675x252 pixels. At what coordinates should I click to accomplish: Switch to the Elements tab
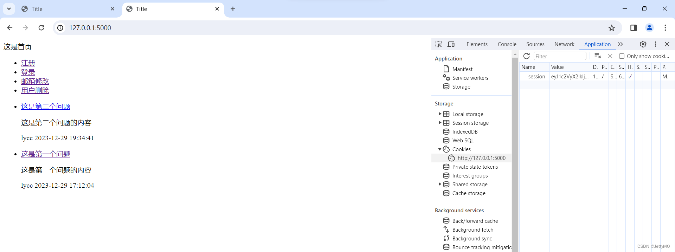tap(477, 44)
